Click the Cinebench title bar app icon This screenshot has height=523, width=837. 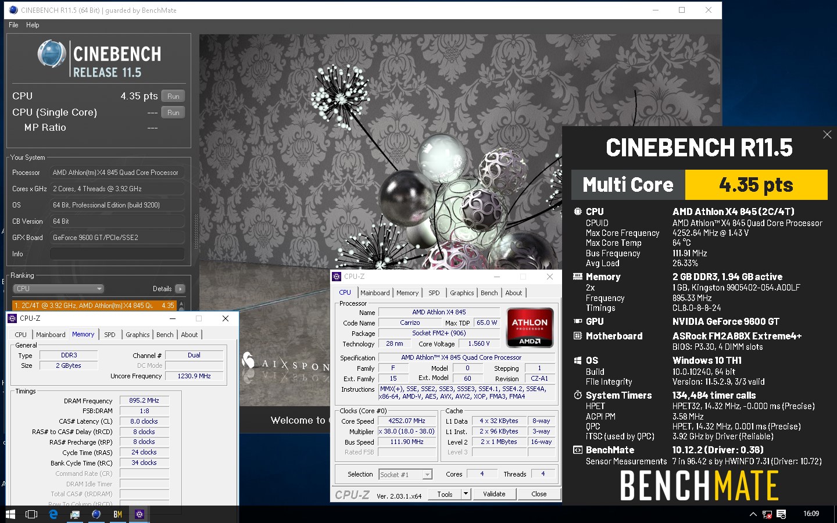coord(13,10)
